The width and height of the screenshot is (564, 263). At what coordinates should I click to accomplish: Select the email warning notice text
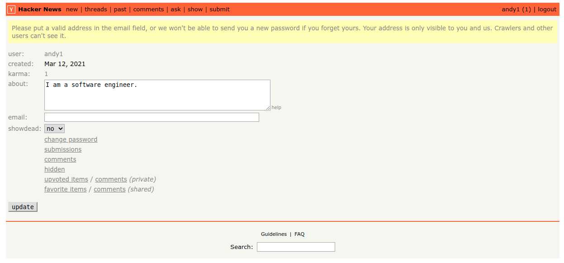(x=282, y=32)
